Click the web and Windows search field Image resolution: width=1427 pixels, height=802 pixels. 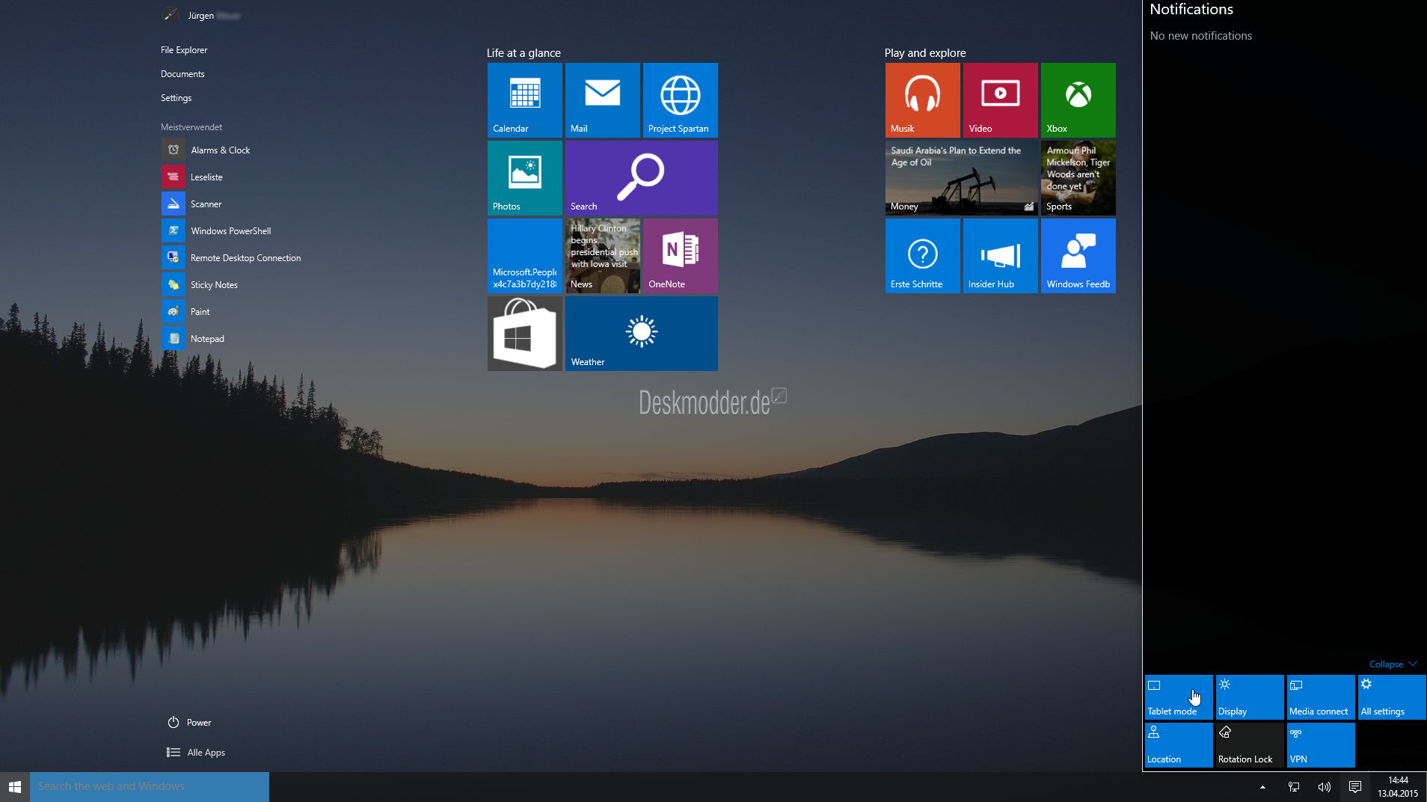(150, 786)
